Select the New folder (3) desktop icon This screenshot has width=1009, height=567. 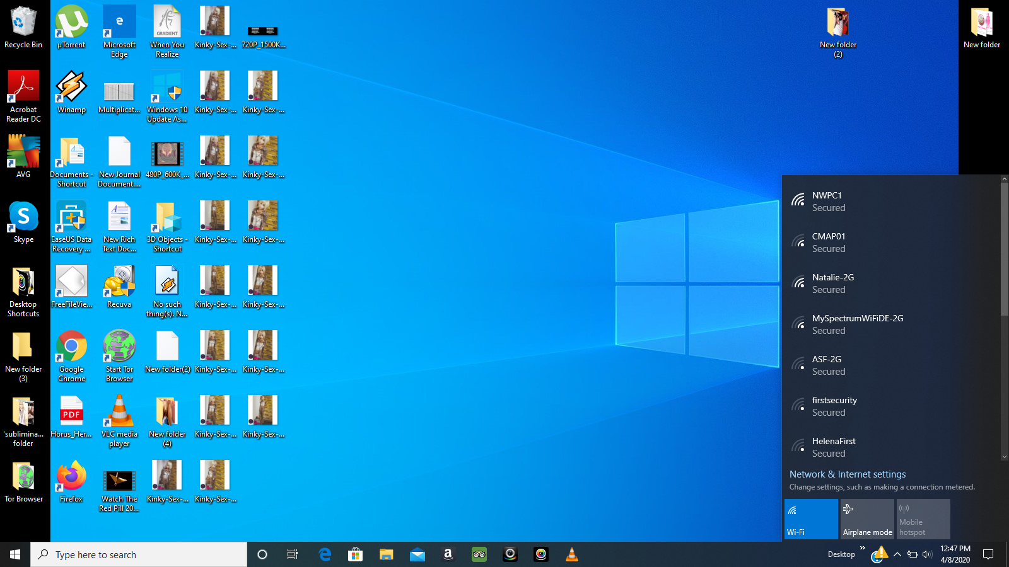coord(23,357)
